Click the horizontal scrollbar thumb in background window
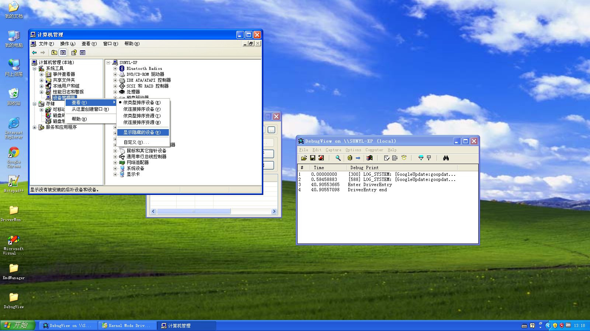Screen dimensions: 590x331 point(194,211)
